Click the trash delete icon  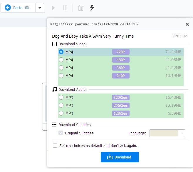point(80,8)
